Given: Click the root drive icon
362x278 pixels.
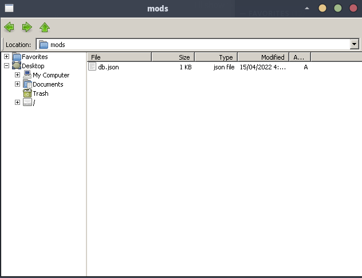Looking at the screenshot, I should click(27, 102).
